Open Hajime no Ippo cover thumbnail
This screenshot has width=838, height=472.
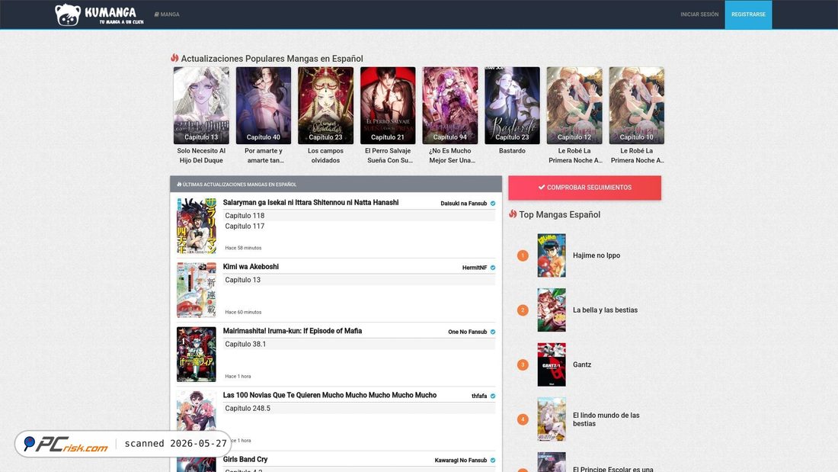coord(552,255)
